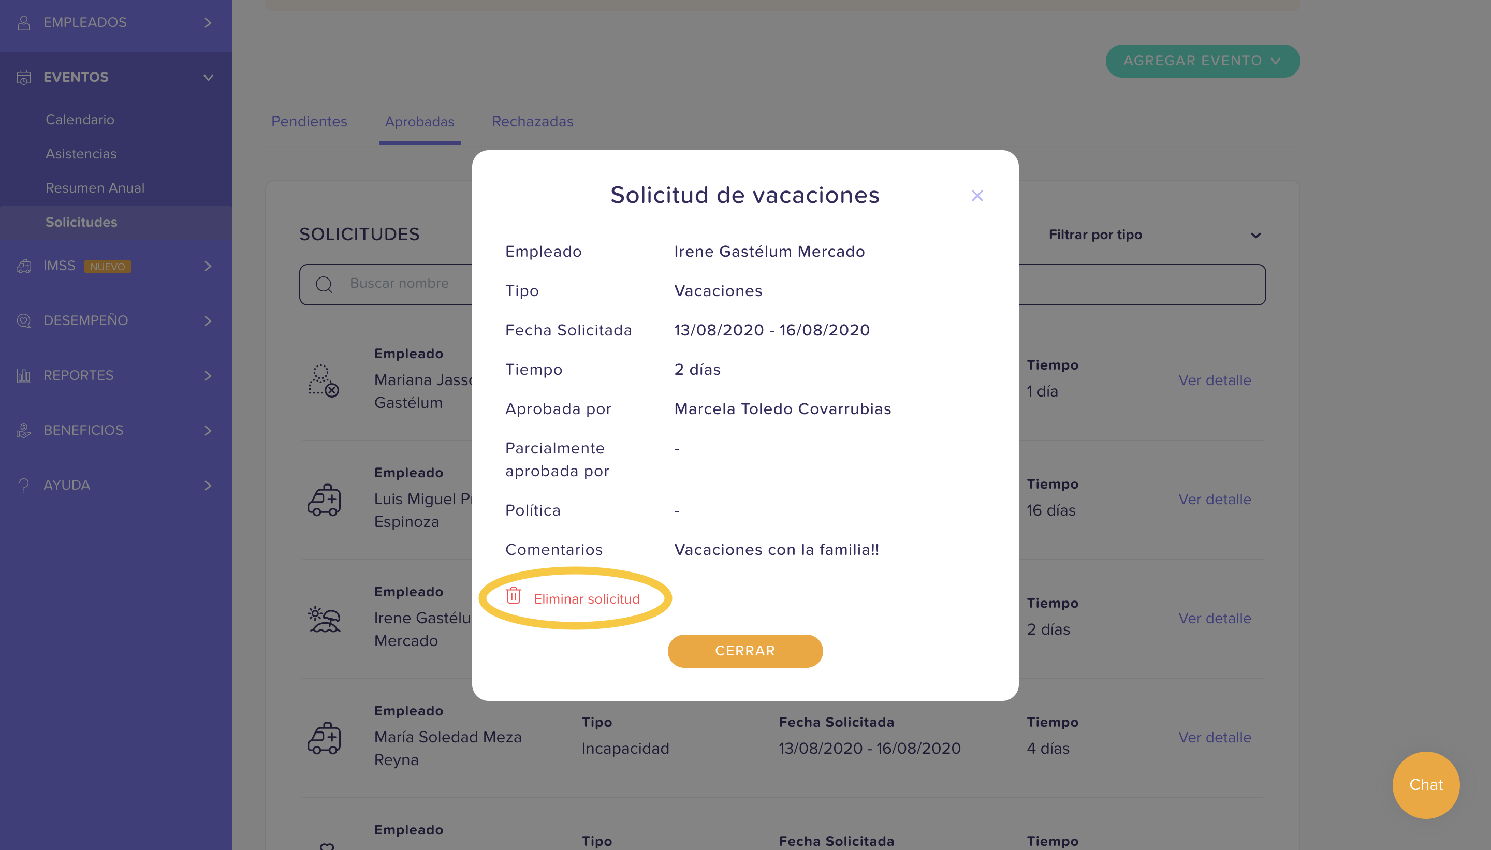
Task: Expand the Ayuda menu chevron
Action: 208,485
